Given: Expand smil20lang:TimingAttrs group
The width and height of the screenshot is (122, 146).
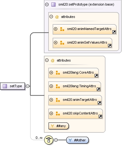Looking at the screenshot, I should [x=51, y=86].
